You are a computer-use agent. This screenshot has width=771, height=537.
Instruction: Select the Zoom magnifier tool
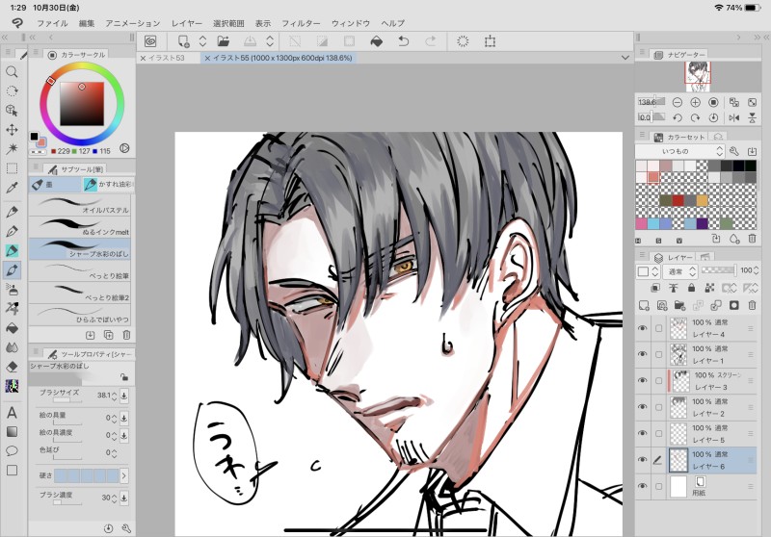12,72
